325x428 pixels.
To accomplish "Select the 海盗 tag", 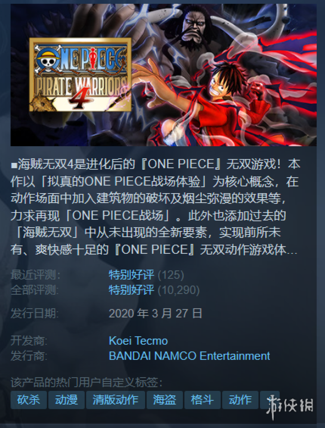I will [164, 400].
